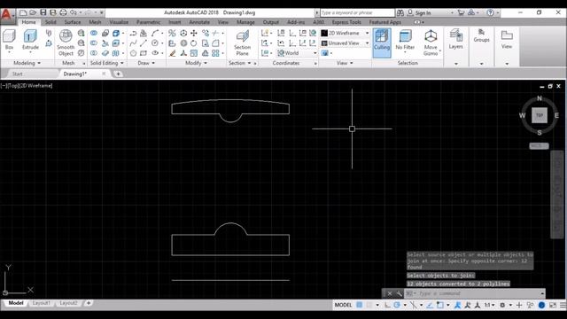The image size is (567, 319).
Task: Click the Customization menu icon in status bar
Action: point(563,305)
